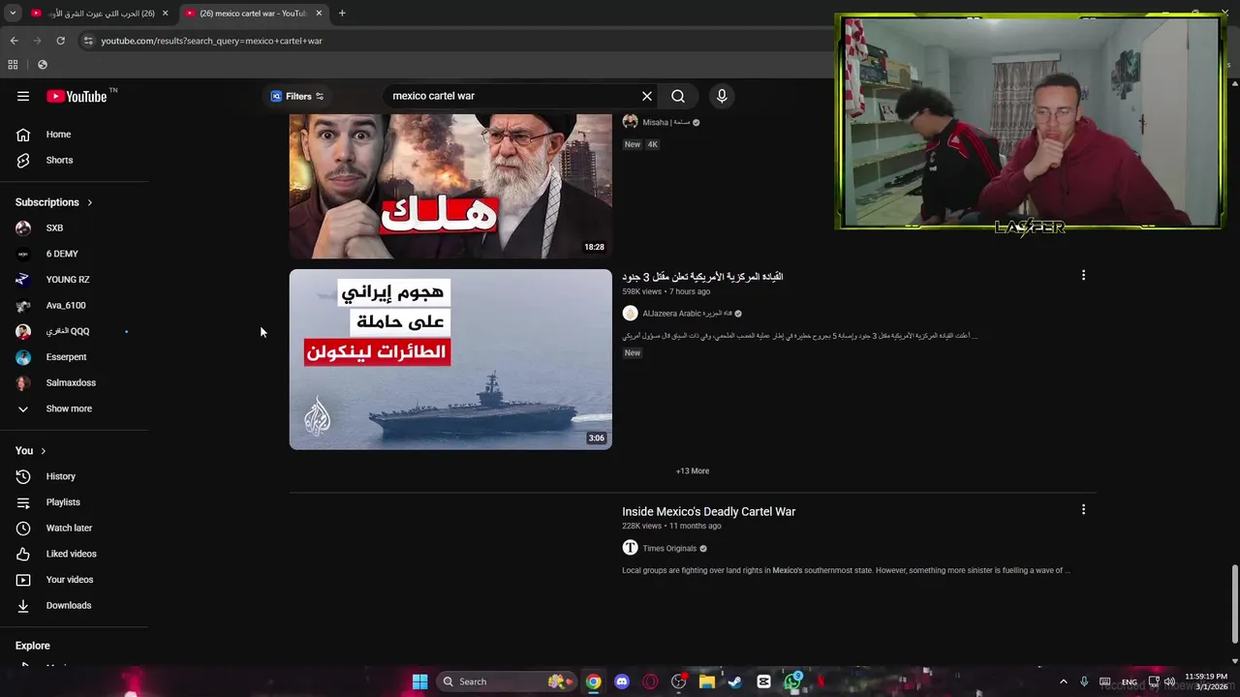Open the search Filters menu
The width and height of the screenshot is (1240, 697).
point(297,96)
